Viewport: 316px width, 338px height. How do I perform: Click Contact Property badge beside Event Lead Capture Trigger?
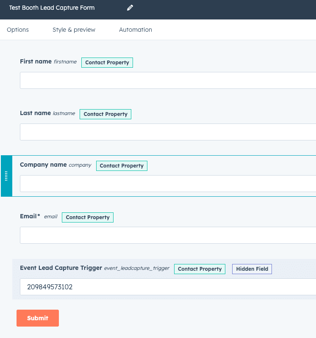[200, 269]
